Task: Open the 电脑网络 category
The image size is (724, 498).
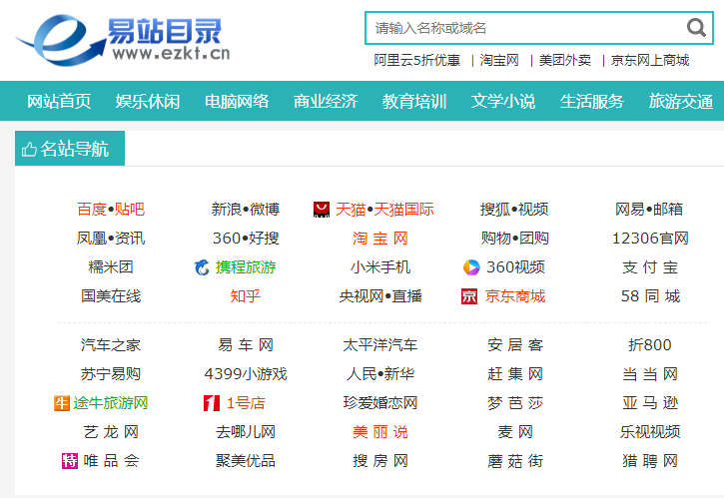Action: click(237, 101)
